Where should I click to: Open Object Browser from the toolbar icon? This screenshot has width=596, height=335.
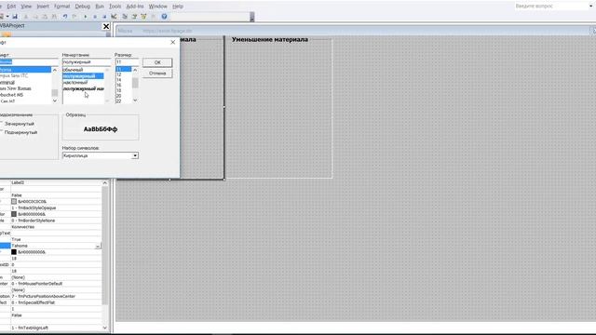[x=143, y=17]
